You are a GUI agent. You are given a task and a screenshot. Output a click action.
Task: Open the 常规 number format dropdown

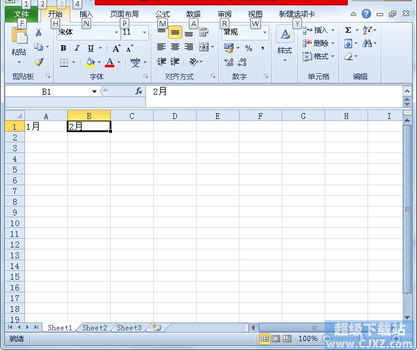[264, 32]
